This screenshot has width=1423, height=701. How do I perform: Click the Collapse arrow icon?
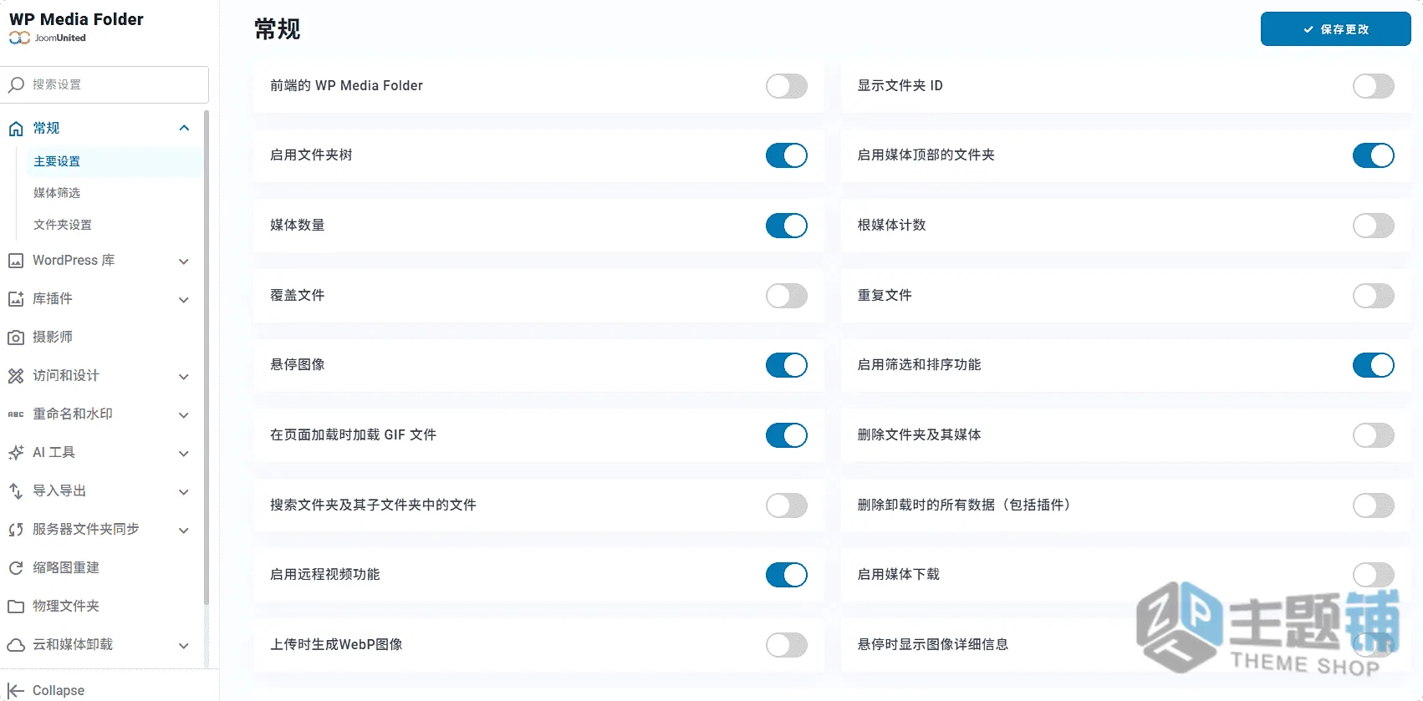click(x=16, y=690)
